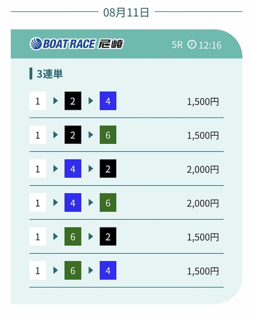Viewport: 254px width, 318px height.
Task: Click black boat 2 in the 1-2-6 row
Action: 73,135
